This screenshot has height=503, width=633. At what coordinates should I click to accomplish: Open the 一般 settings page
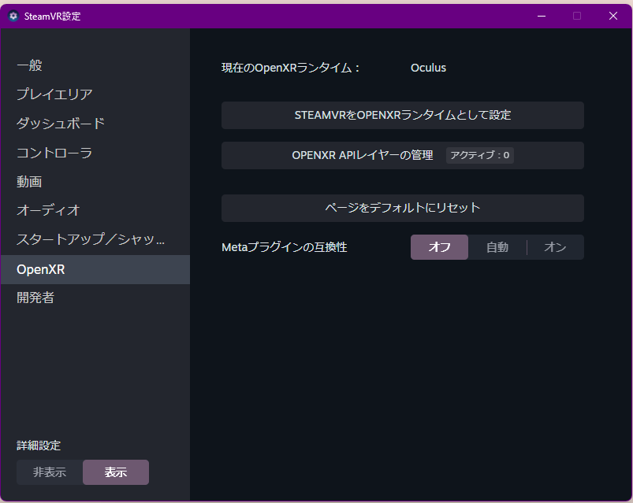(x=95, y=65)
